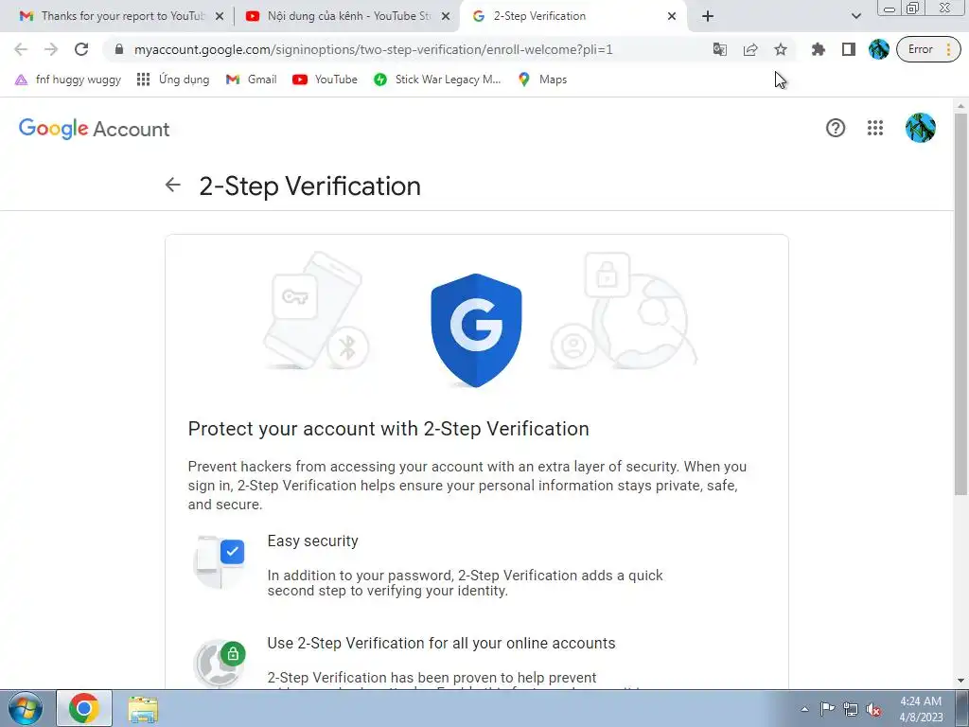This screenshot has width=969, height=727.
Task: Click the share page icon in address bar
Action: (750, 49)
